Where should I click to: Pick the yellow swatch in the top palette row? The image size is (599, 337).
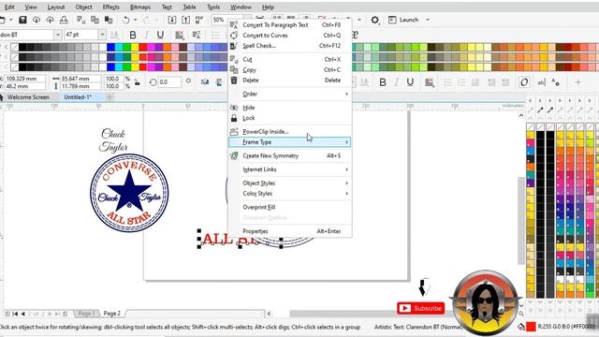pyautogui.click(x=135, y=48)
